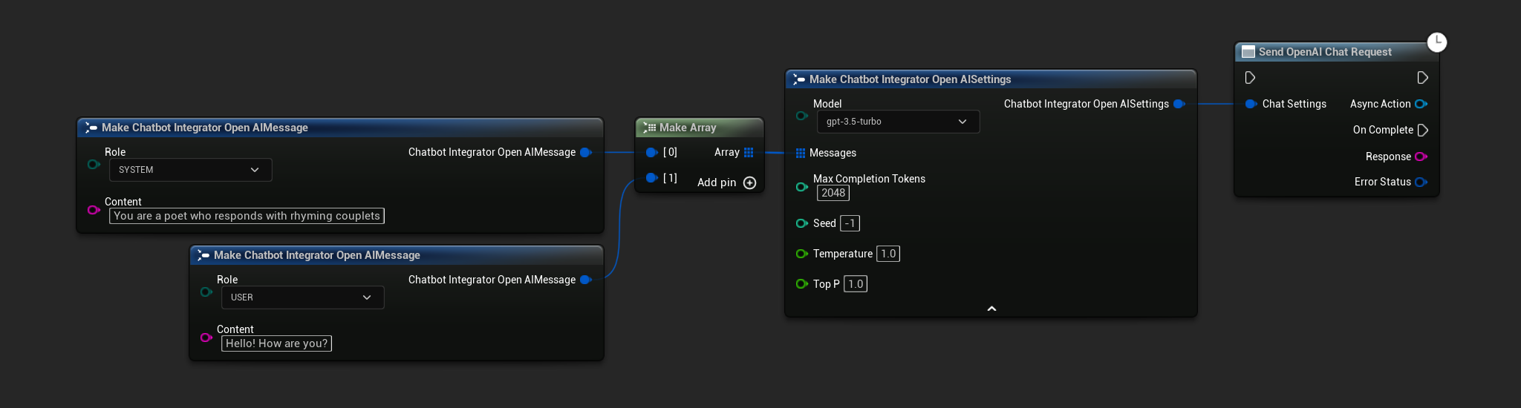This screenshot has width=1521, height=408.
Task: Click the Response output pin
Action: tap(1421, 157)
